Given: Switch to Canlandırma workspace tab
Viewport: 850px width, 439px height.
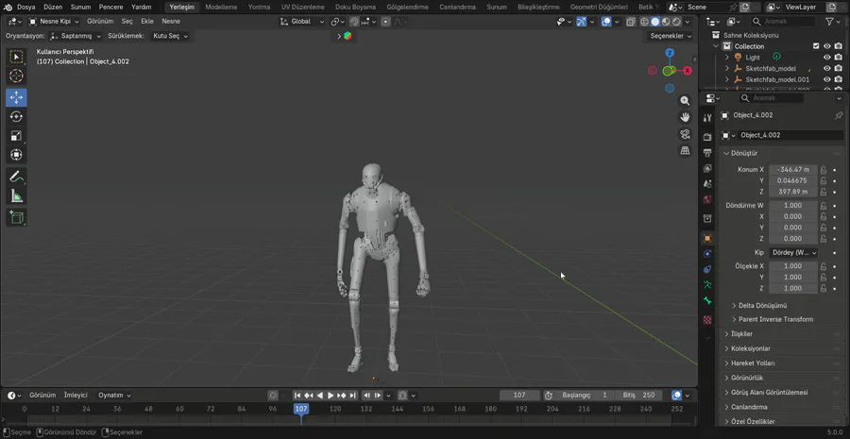Looking at the screenshot, I should pyautogui.click(x=457, y=7).
